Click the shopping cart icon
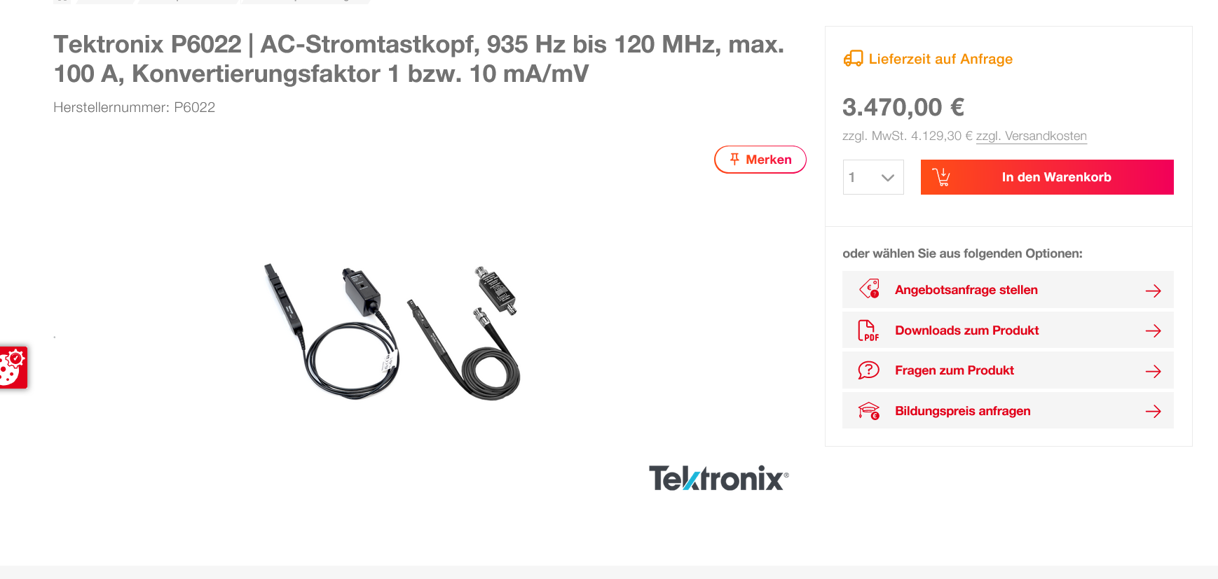The width and height of the screenshot is (1218, 579). [941, 177]
